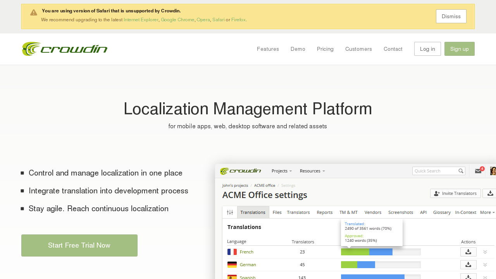The image size is (496, 279).
Task: Follow the Firefox upgrade link
Action: click(x=238, y=20)
